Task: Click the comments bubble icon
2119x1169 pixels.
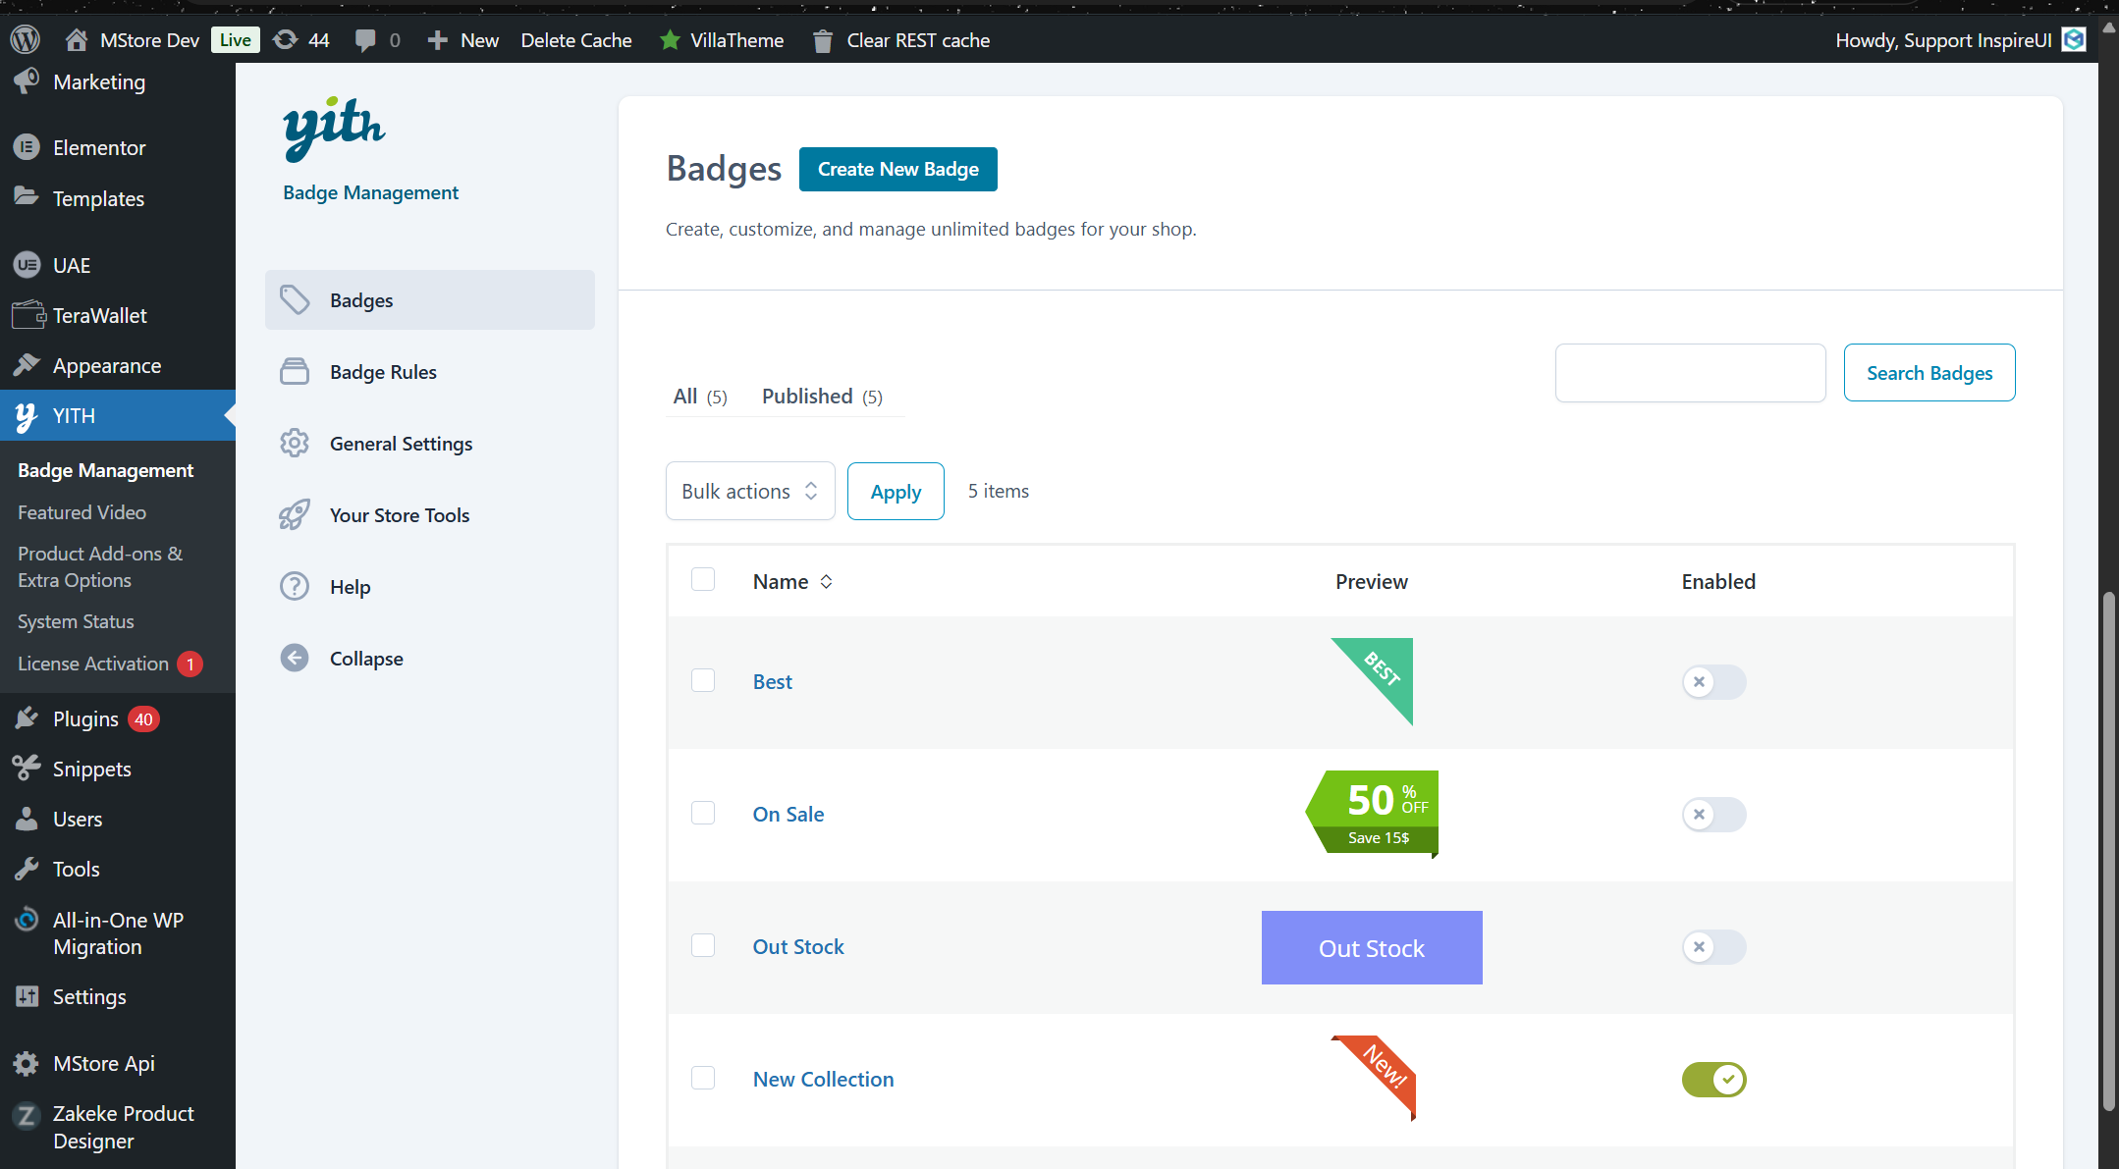Action: click(365, 40)
